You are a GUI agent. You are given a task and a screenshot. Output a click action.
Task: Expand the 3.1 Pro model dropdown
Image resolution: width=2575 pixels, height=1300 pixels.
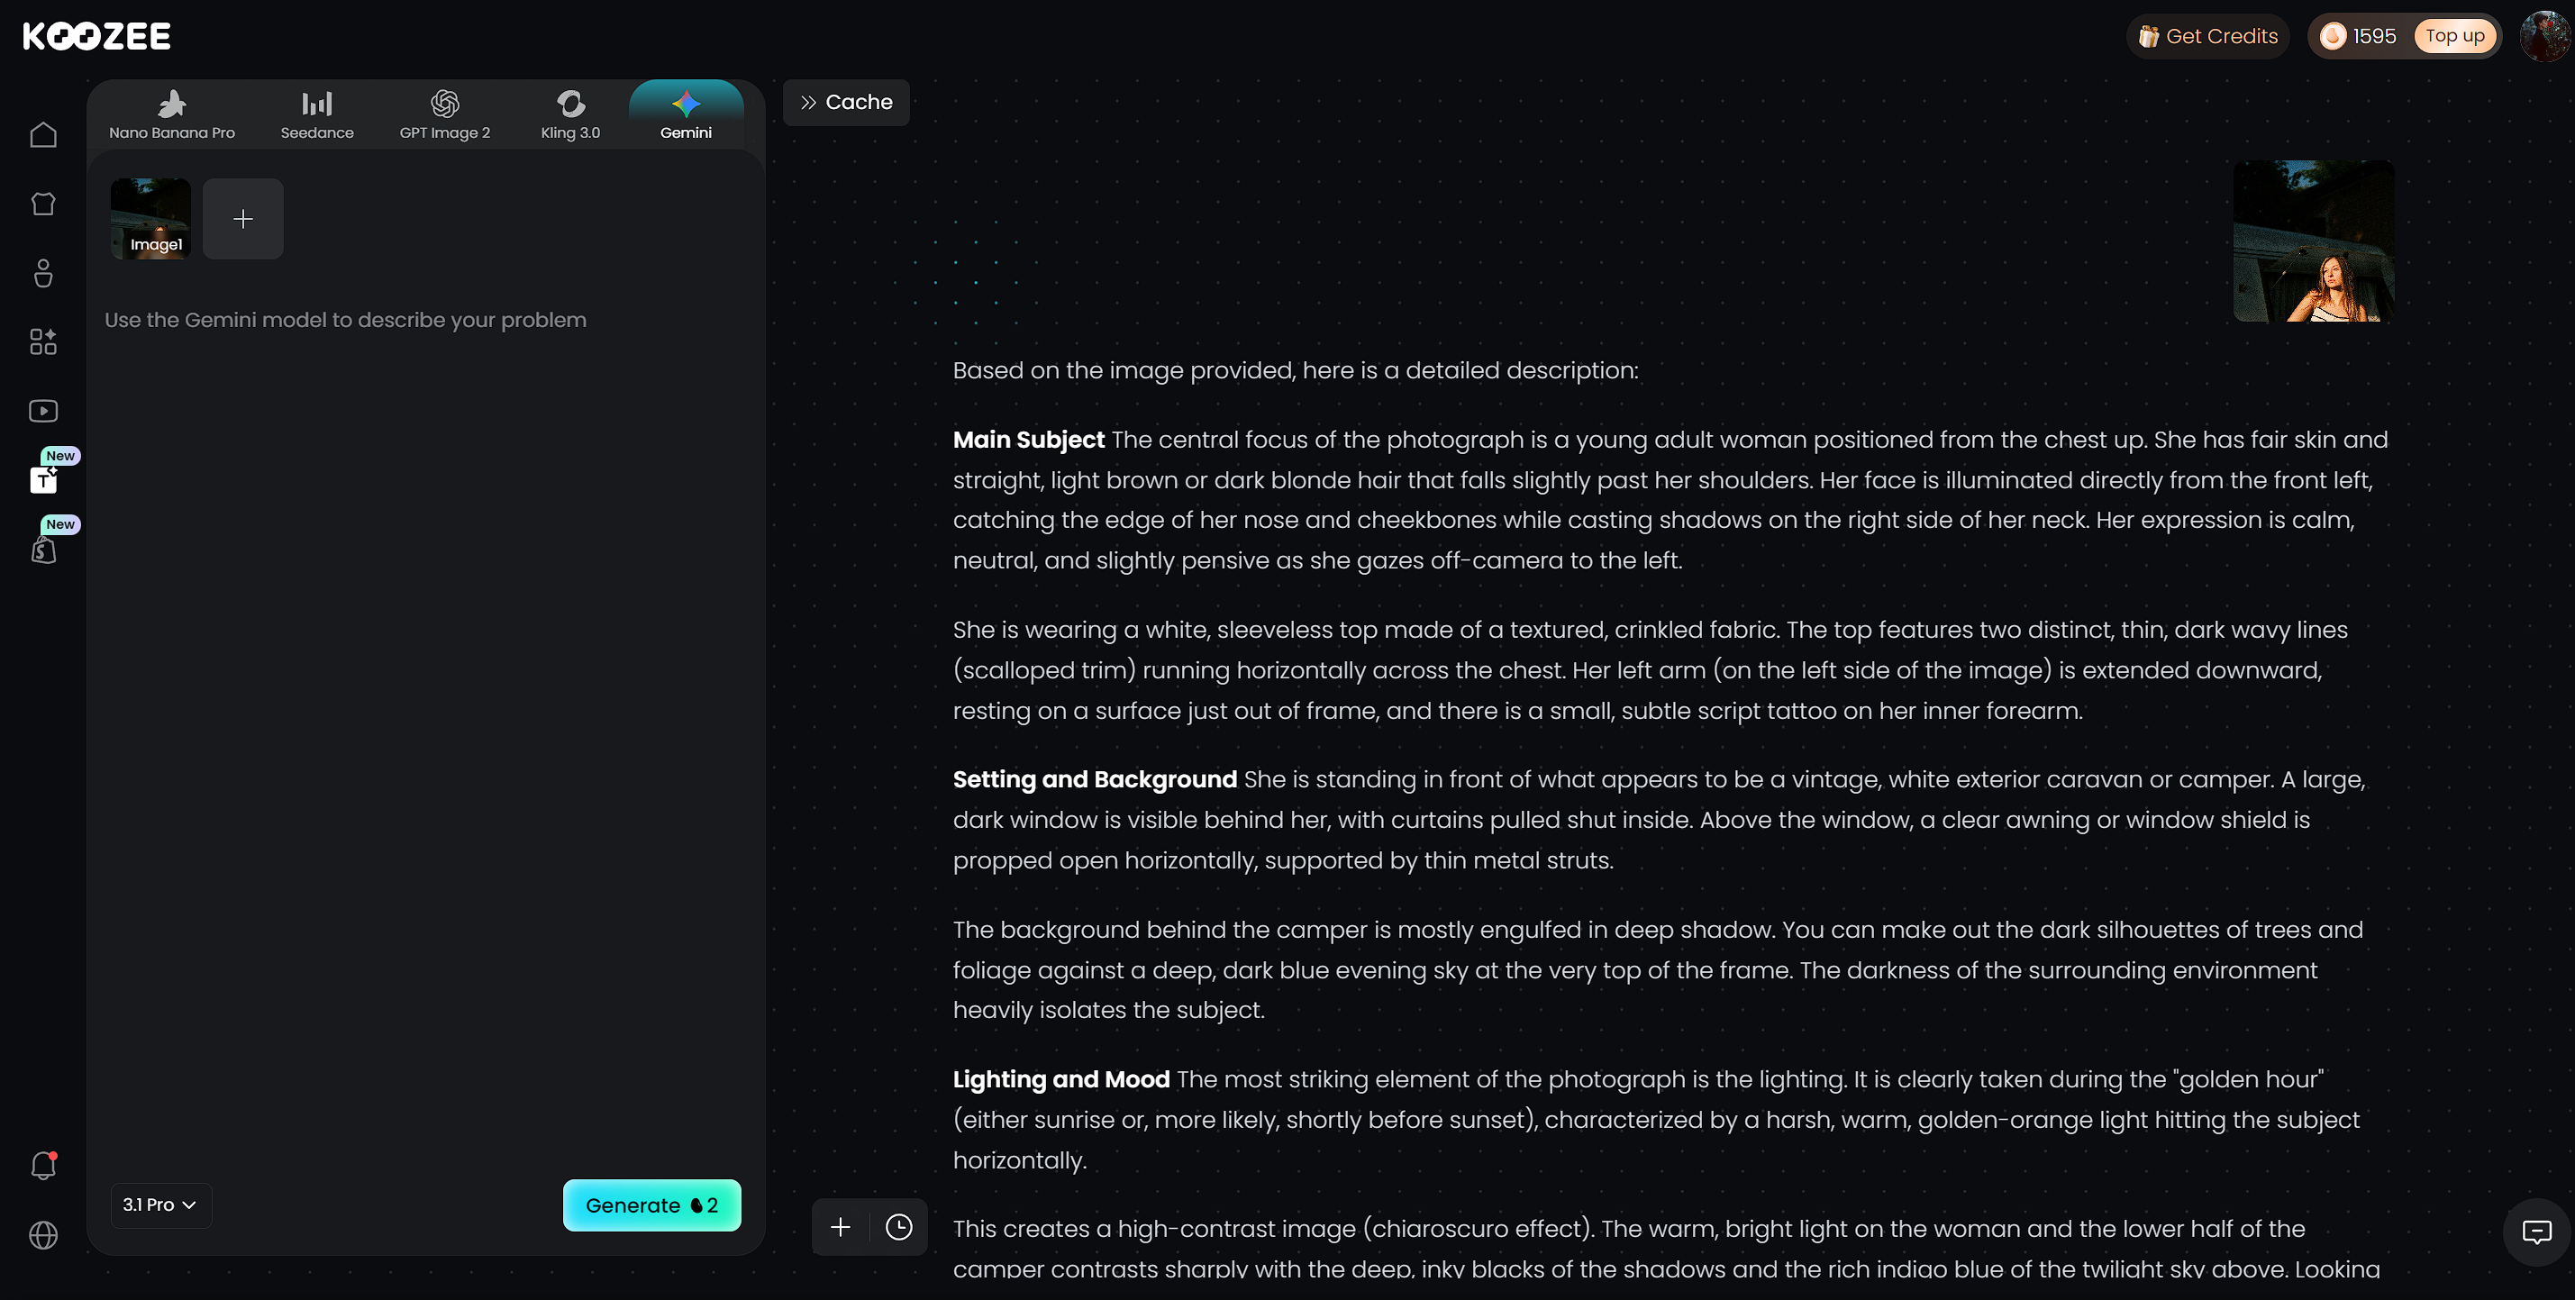pos(160,1205)
